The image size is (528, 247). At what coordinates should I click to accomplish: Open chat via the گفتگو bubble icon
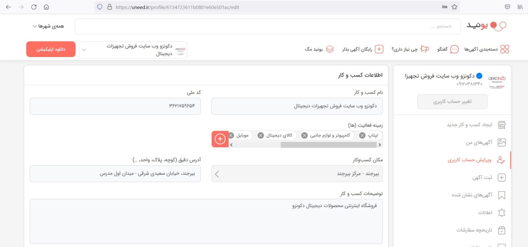point(454,49)
